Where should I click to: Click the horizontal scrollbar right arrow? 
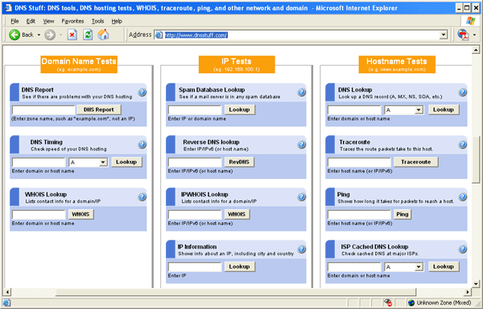[468, 292]
